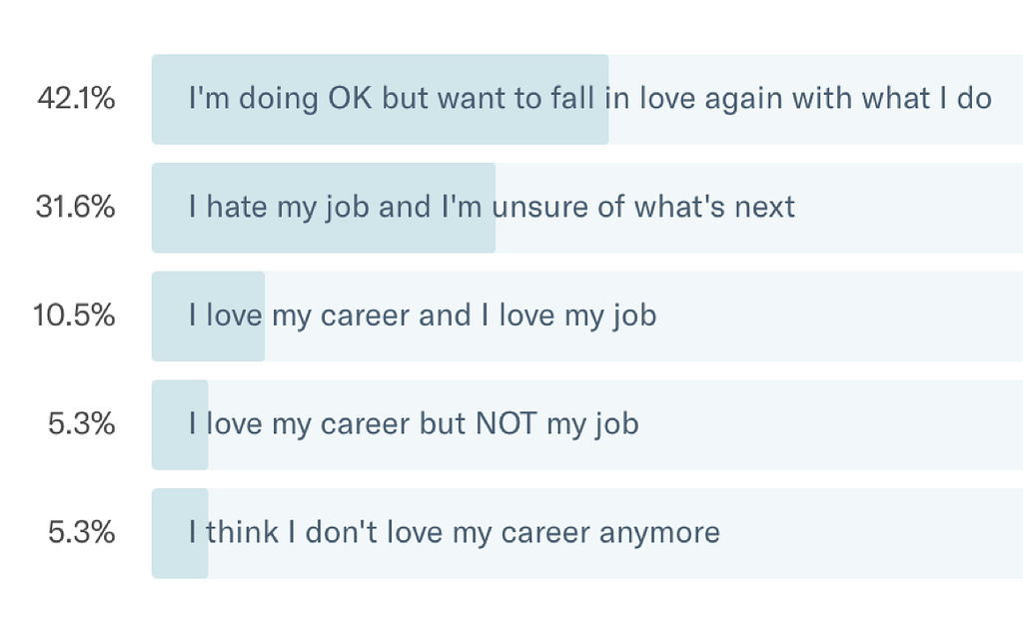The height and width of the screenshot is (635, 1023).
Task: Click filled segment of "career anymore" bar
Action: (x=180, y=560)
